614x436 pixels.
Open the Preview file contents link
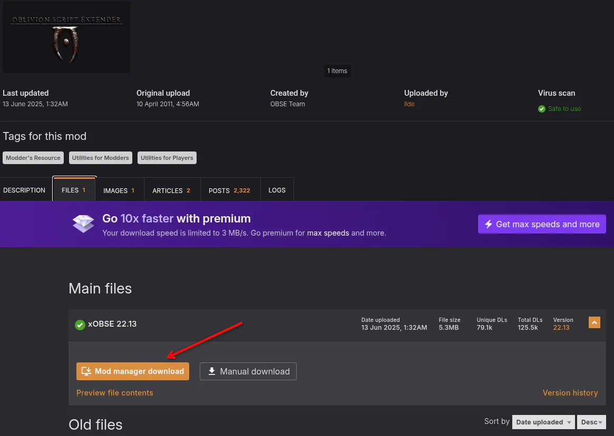[x=115, y=393]
